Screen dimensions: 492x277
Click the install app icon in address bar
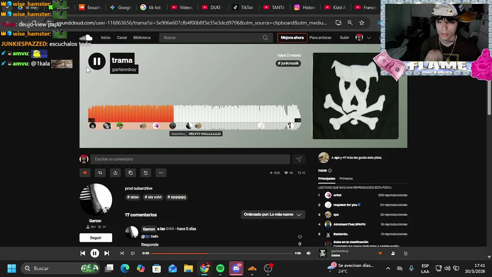click(x=338, y=23)
